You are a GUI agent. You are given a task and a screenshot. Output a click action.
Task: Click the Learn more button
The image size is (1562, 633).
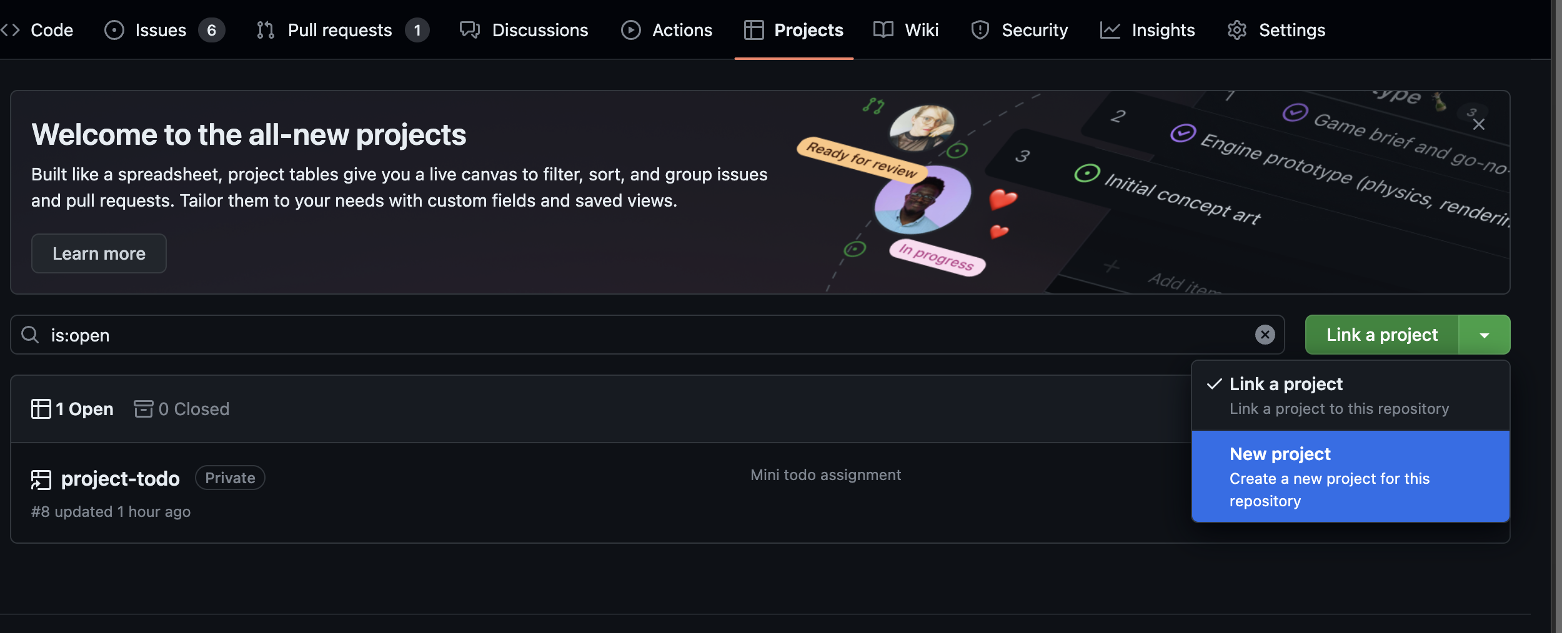tap(99, 253)
